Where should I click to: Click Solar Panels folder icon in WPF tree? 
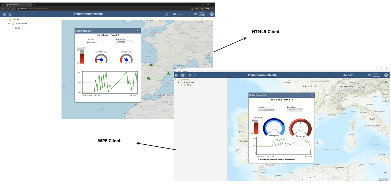pos(182,82)
